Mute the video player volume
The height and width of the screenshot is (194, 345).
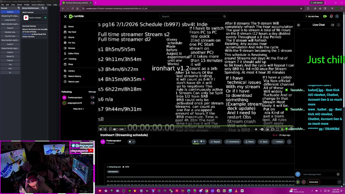pyautogui.click(x=115, y=129)
